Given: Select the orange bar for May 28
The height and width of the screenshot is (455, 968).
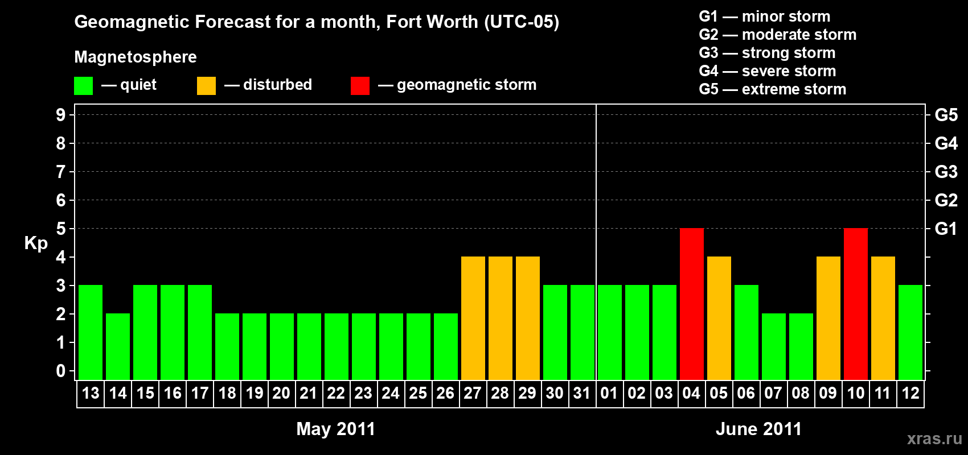Looking at the screenshot, I should [x=501, y=318].
